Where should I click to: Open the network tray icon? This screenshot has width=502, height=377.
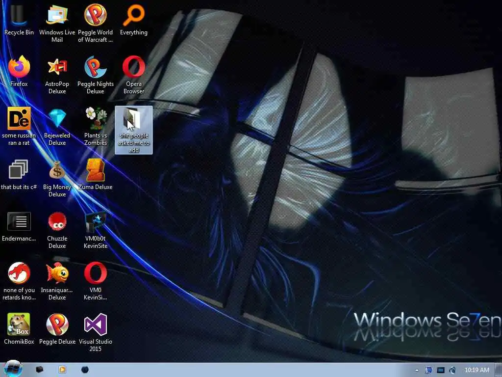point(441,370)
